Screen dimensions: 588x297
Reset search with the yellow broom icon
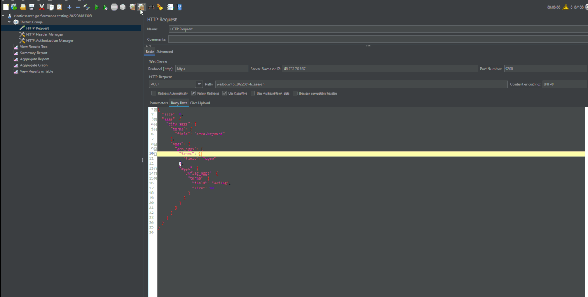pos(160,7)
